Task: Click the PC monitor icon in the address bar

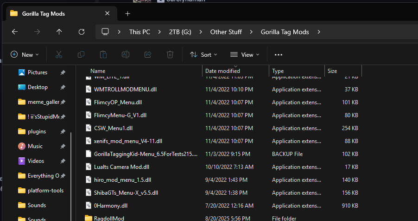Action: point(105,32)
